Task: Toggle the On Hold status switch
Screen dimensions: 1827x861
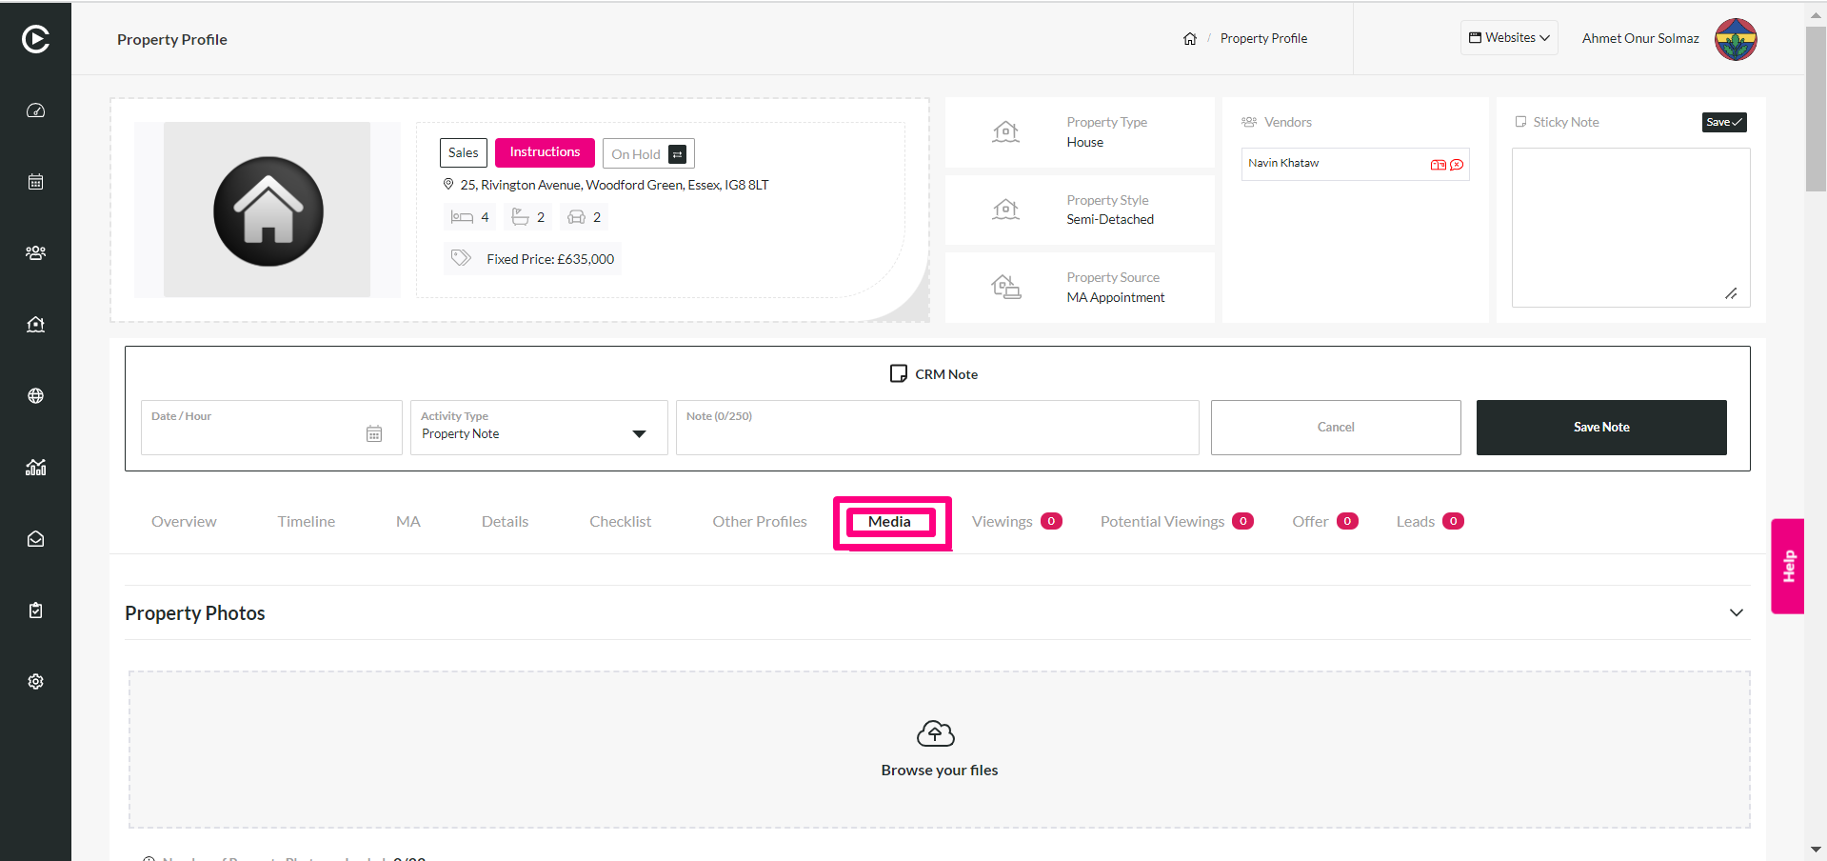Action: (x=678, y=154)
